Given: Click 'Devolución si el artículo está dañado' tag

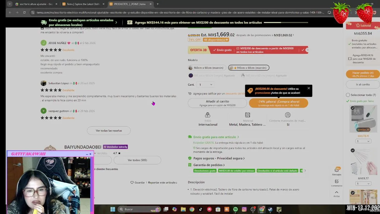Looking at the screenshot, I should tap(277, 171).
